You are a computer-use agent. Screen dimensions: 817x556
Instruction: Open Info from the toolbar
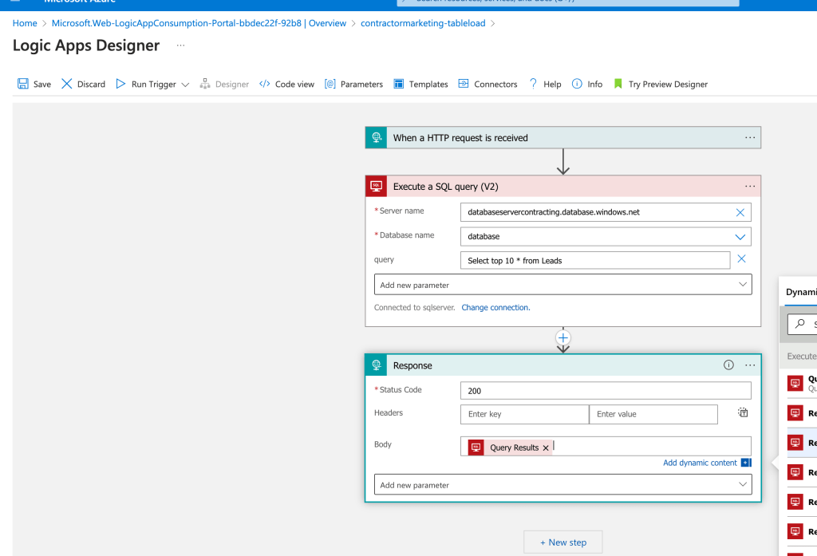click(587, 84)
